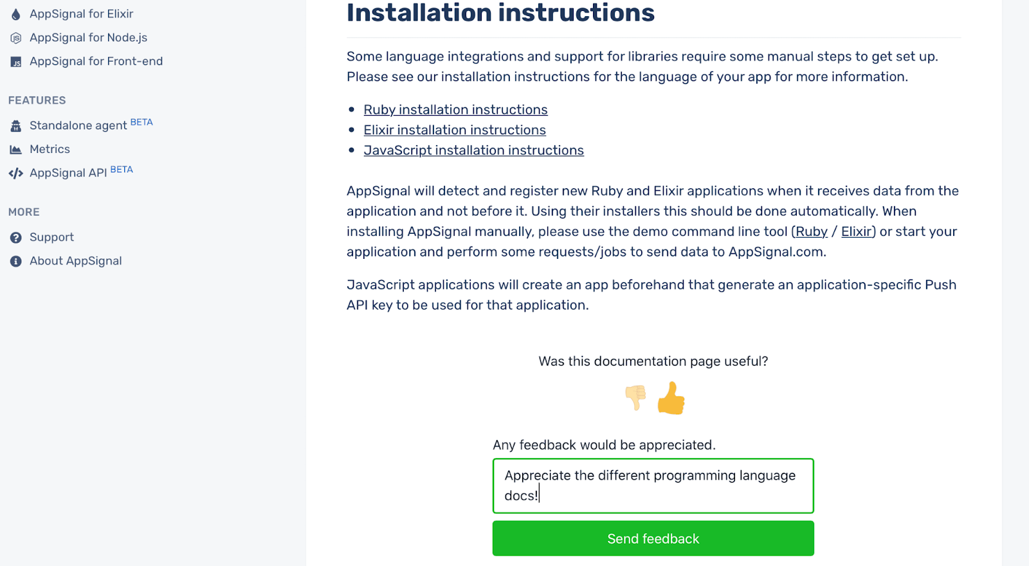Click inside the feedback text box
The image size is (1029, 566).
pyautogui.click(x=652, y=486)
